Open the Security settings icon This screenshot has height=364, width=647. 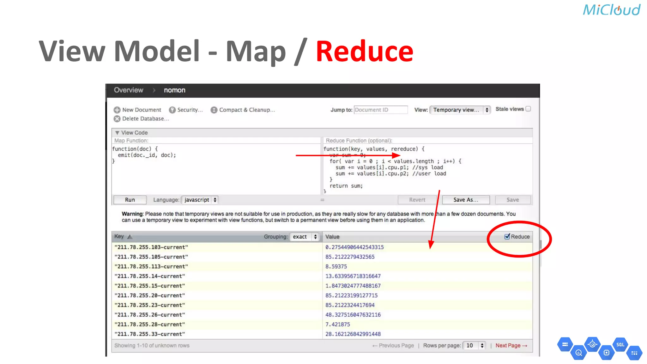pos(172,110)
